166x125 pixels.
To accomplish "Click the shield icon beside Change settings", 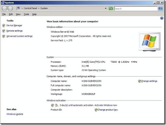I will pos(139,81).
